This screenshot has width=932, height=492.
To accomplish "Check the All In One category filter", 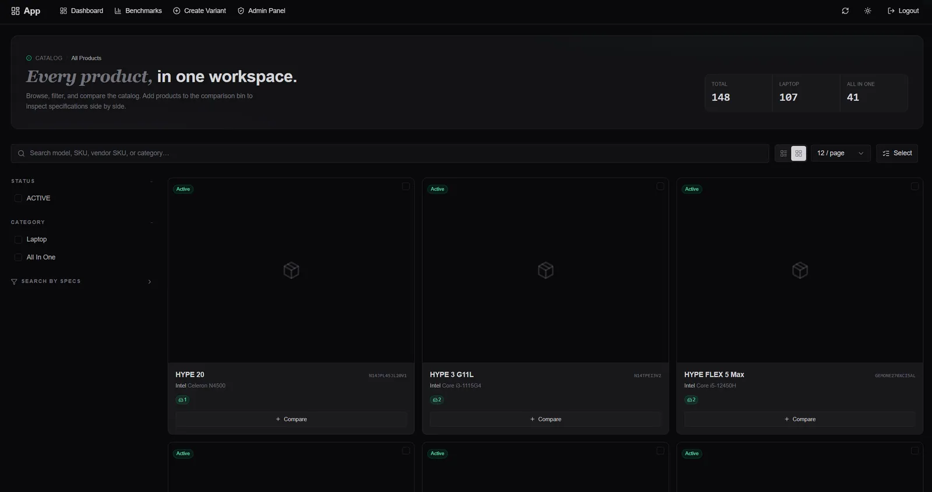I will point(18,257).
